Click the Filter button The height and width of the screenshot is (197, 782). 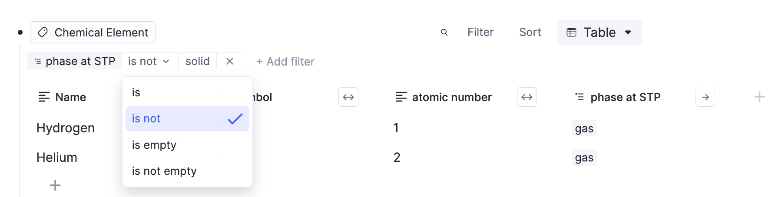coord(480,33)
